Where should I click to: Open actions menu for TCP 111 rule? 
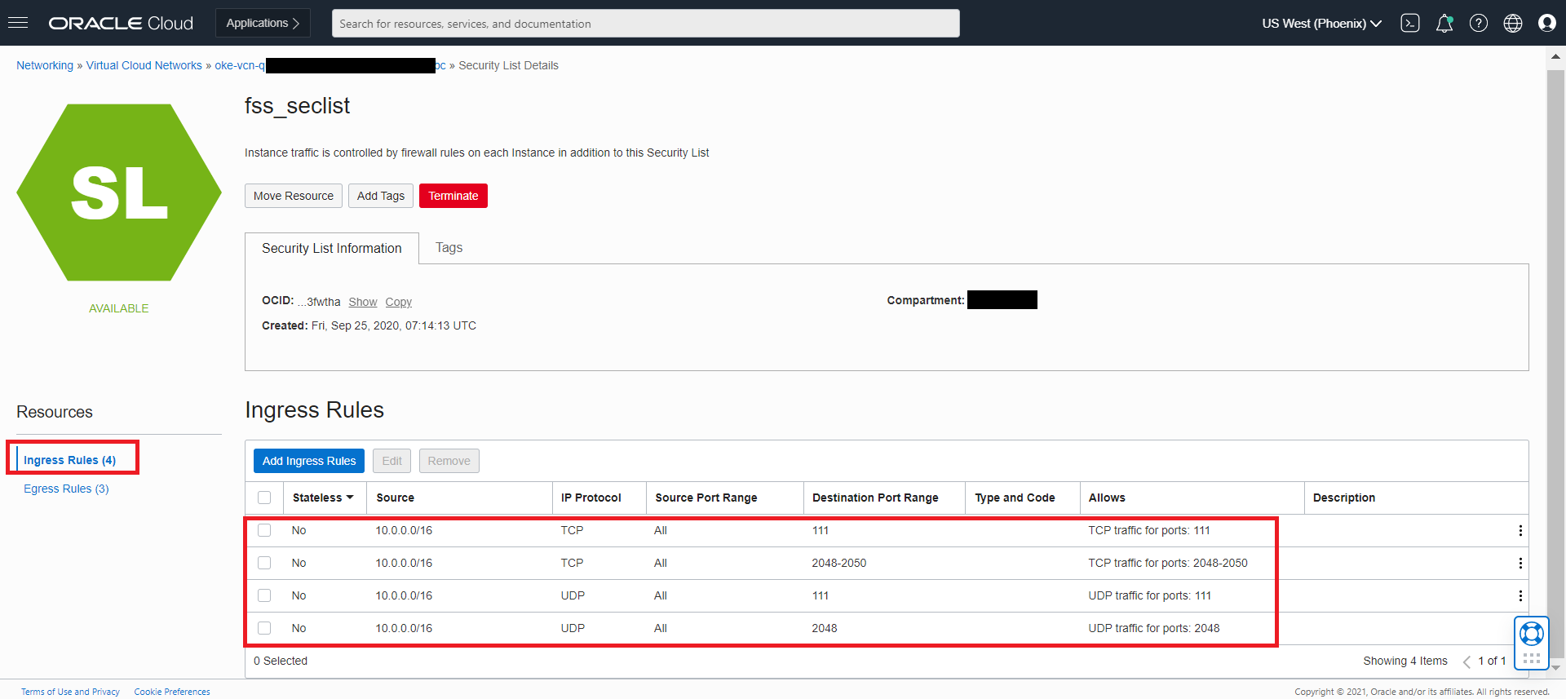[x=1520, y=531]
